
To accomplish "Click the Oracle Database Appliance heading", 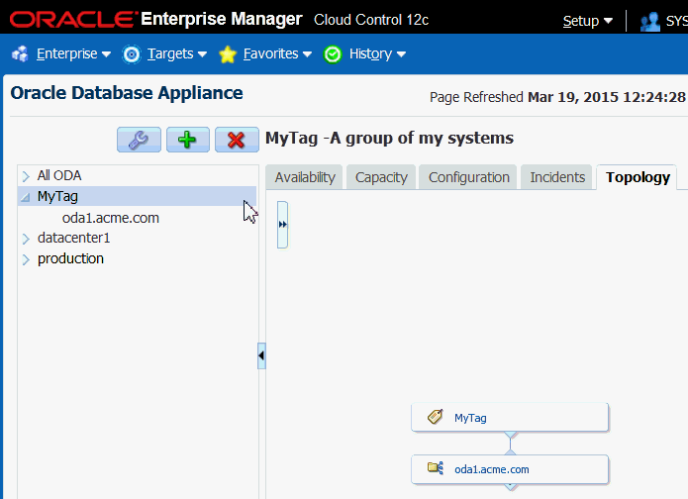I will (127, 93).
